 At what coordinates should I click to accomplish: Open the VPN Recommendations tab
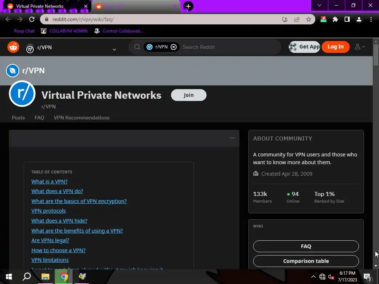[82, 118]
